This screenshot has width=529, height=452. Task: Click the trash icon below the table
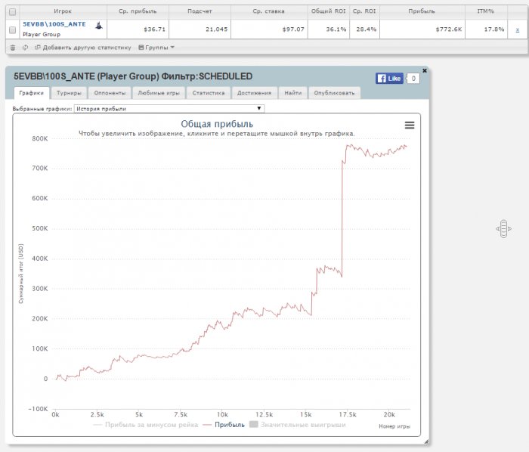12,47
